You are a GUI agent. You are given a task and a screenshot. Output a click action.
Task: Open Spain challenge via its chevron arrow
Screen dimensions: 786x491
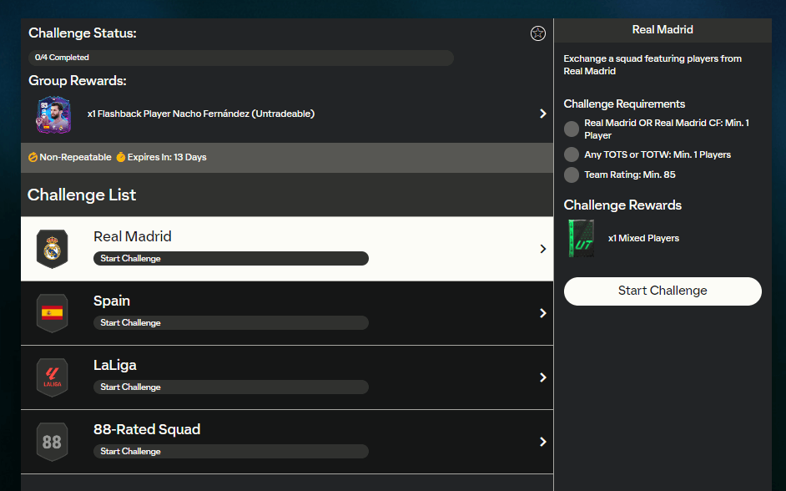click(543, 313)
